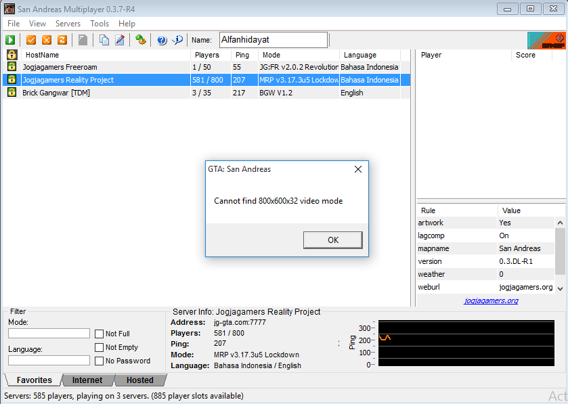Click the 'weburl' rule row

pyautogui.click(x=486, y=287)
